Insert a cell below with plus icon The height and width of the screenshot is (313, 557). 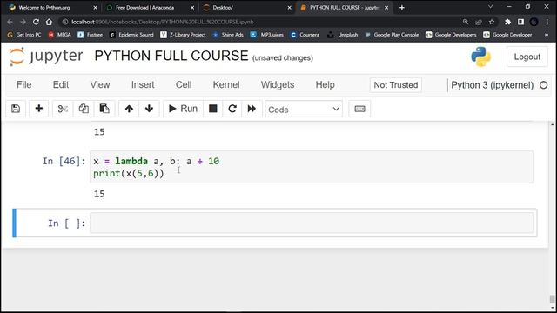(x=38, y=109)
